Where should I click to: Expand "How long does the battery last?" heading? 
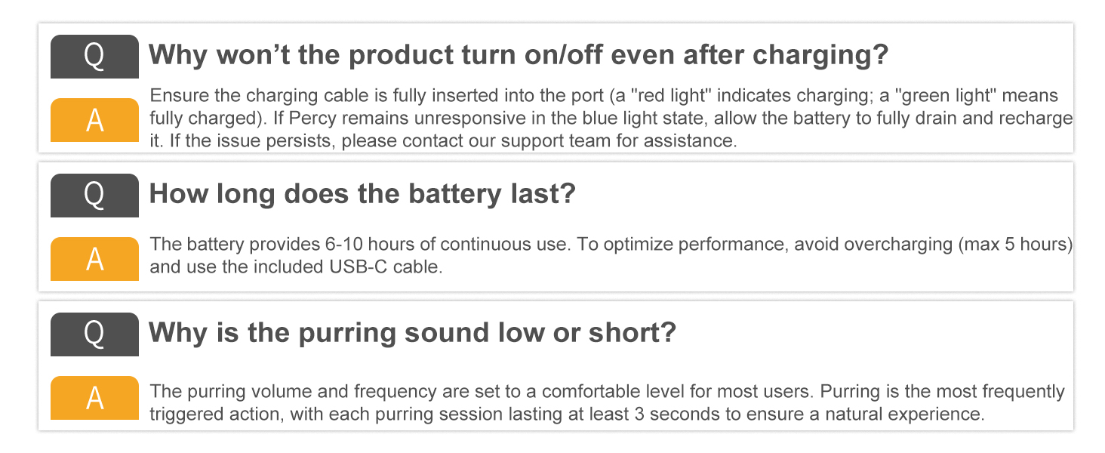coord(362,193)
